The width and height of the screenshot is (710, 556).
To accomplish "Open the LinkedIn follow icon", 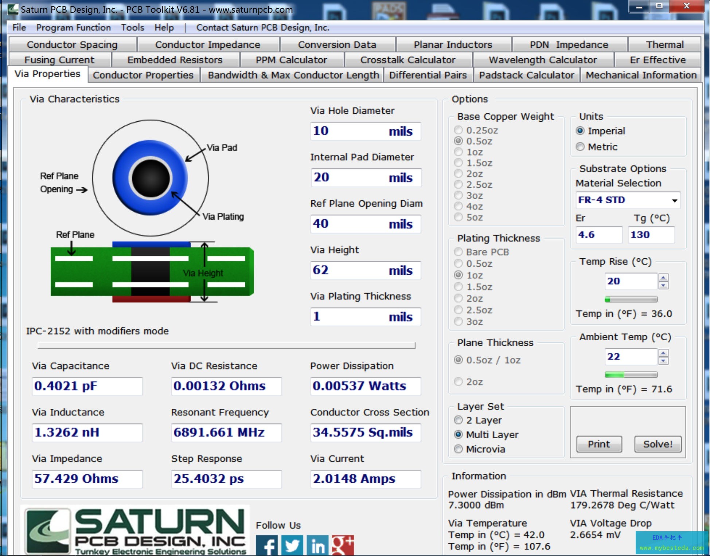I will click(317, 545).
